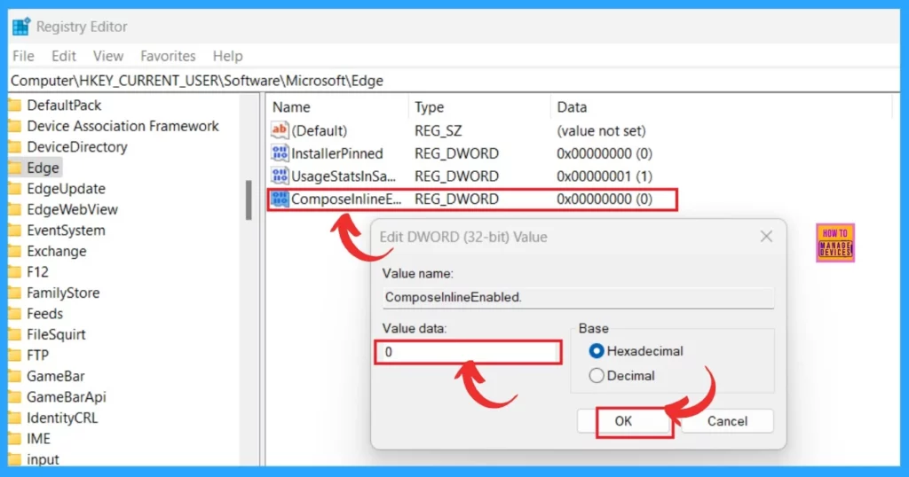
Task: Click the GameBar folder icon
Action: pos(14,376)
